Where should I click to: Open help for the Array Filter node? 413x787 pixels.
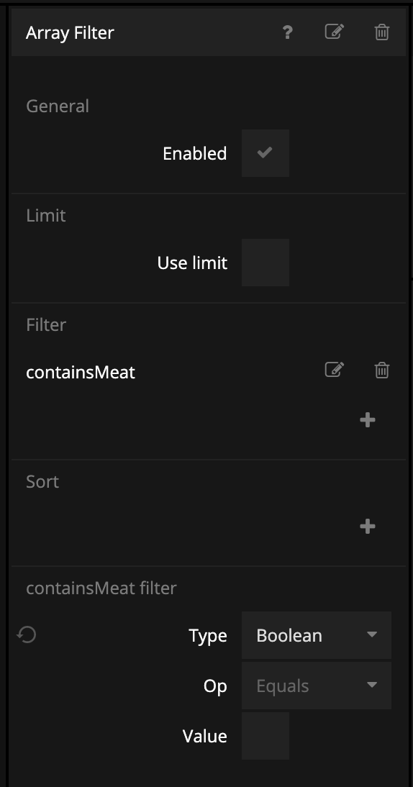click(x=287, y=32)
